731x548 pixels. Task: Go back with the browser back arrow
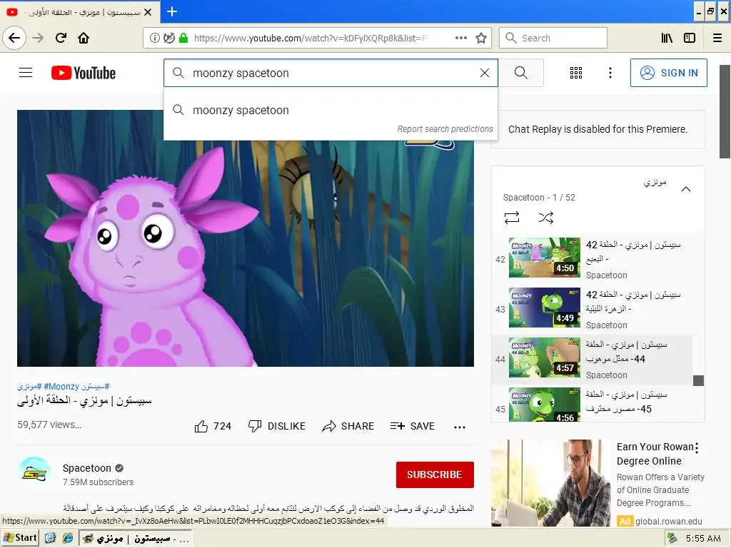(x=14, y=38)
